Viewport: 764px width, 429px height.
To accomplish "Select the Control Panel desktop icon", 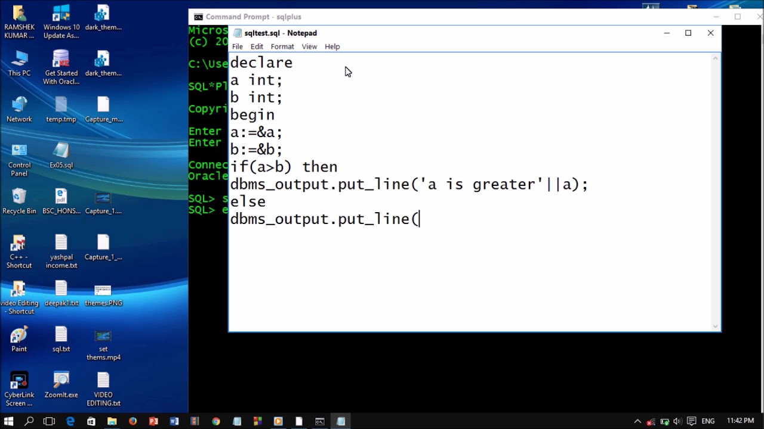I will tap(19, 160).
